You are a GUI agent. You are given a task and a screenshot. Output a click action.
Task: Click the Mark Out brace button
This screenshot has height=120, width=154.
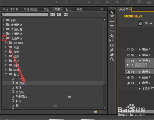(x=76, y=2)
